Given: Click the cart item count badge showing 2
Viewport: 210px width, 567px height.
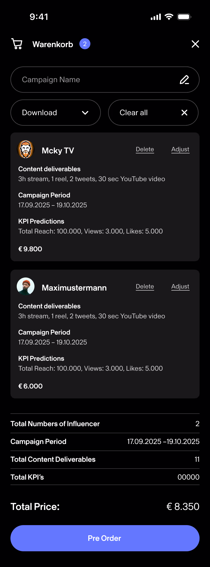Looking at the screenshot, I should (85, 44).
